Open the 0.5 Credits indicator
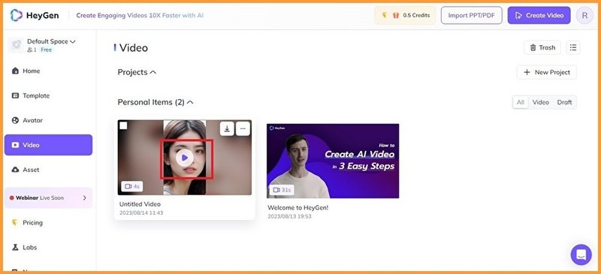This screenshot has height=274, width=601. (x=405, y=15)
